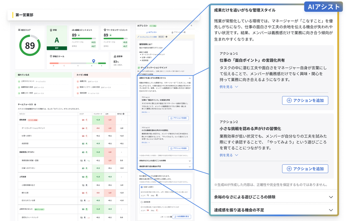Open the info icon beside チームフォーカス
Viewport: 355px width, 221px height.
click(35, 104)
